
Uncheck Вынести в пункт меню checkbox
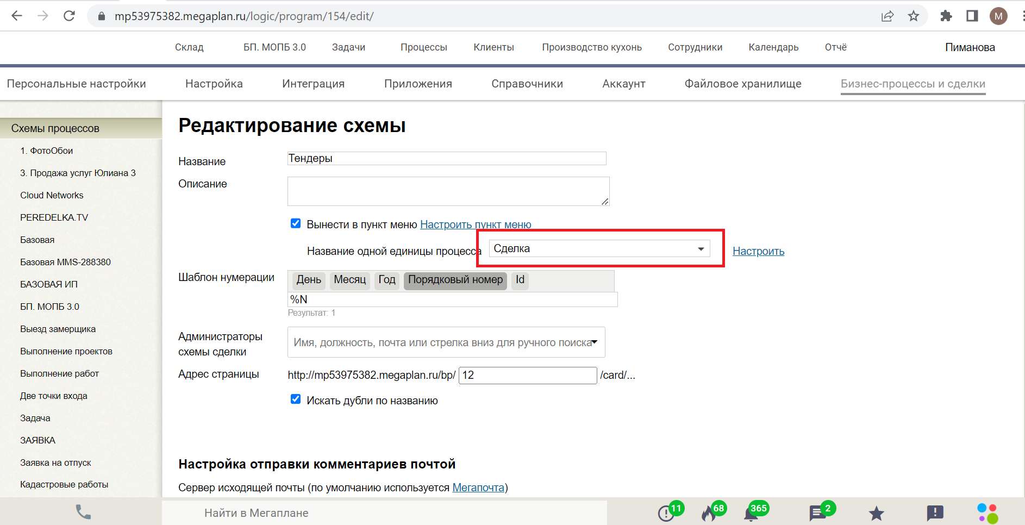tap(296, 223)
